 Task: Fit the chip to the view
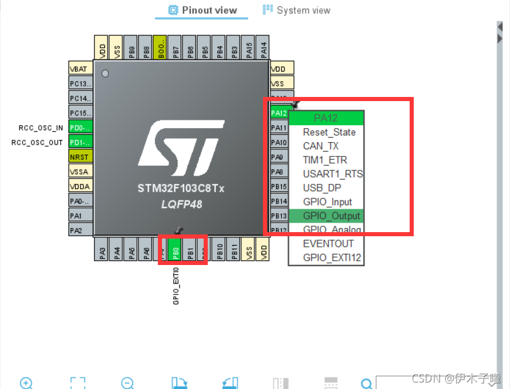pos(77,383)
